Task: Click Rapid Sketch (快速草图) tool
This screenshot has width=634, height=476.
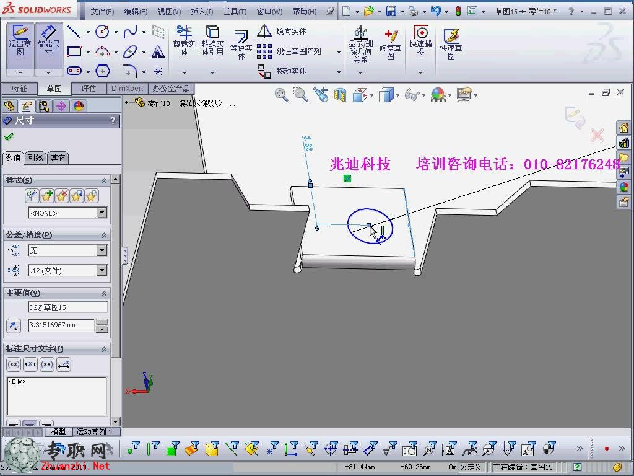Action: click(451, 45)
